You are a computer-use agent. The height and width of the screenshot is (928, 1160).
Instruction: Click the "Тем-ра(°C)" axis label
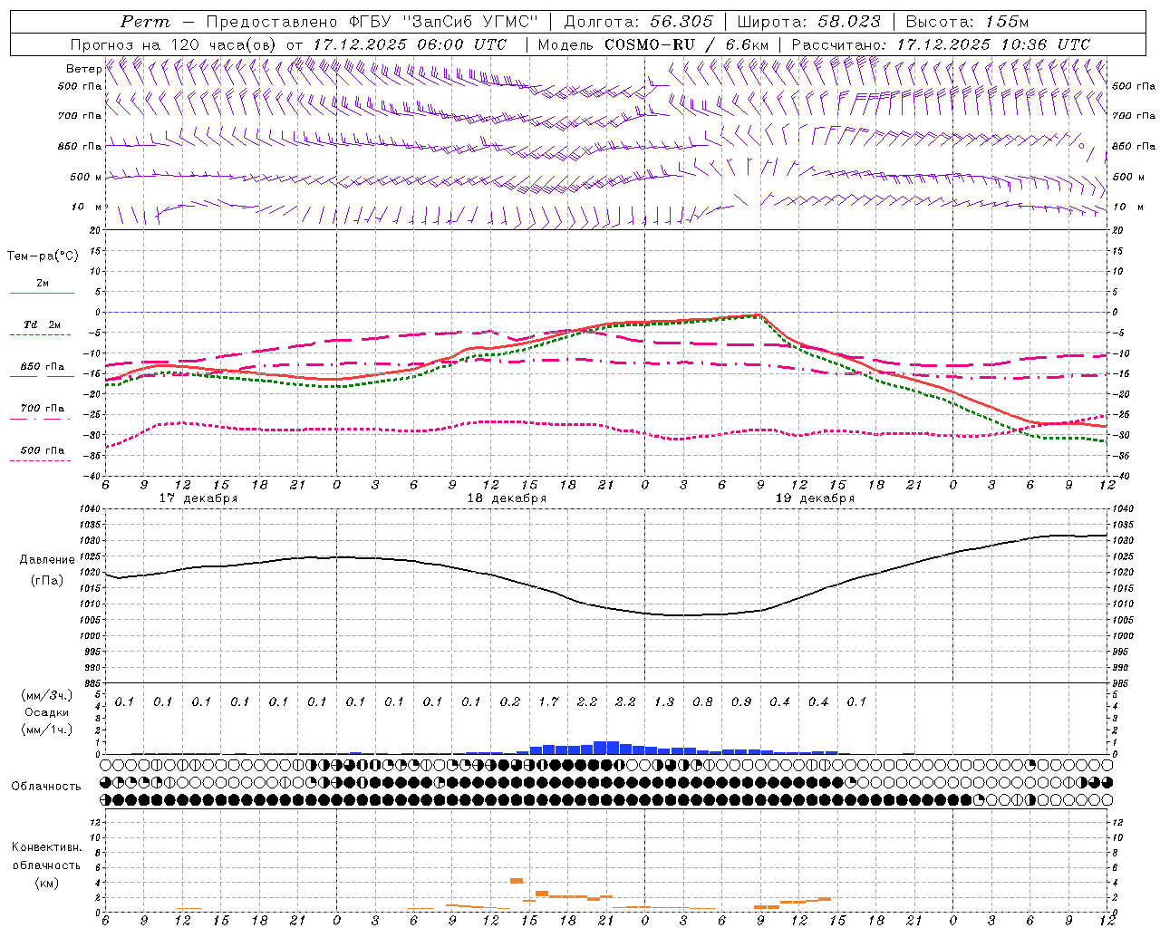tap(43, 256)
